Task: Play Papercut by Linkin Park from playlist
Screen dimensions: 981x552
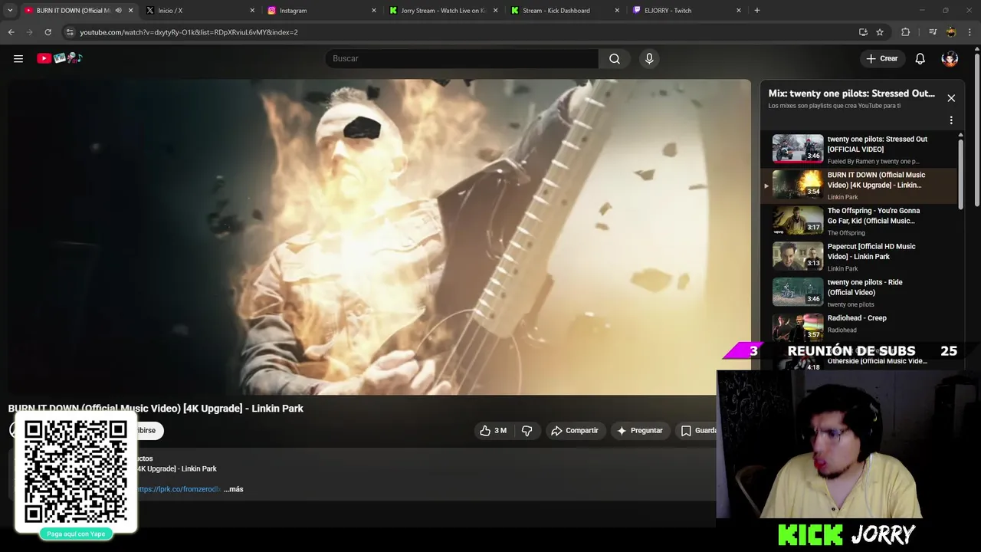Action: point(858,257)
